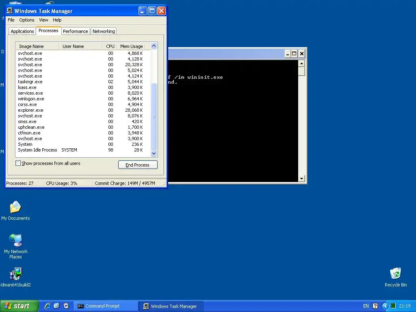Select svchost.exe row using 20,328 K
Viewport: 416px width, 312px height.
[x=83, y=65]
